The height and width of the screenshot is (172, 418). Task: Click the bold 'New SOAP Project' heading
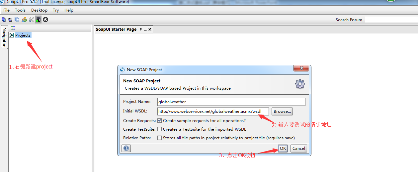tap(142, 81)
